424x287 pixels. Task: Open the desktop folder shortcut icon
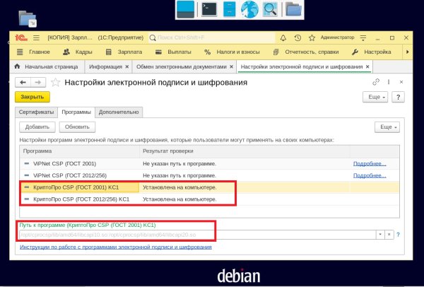click(28, 18)
